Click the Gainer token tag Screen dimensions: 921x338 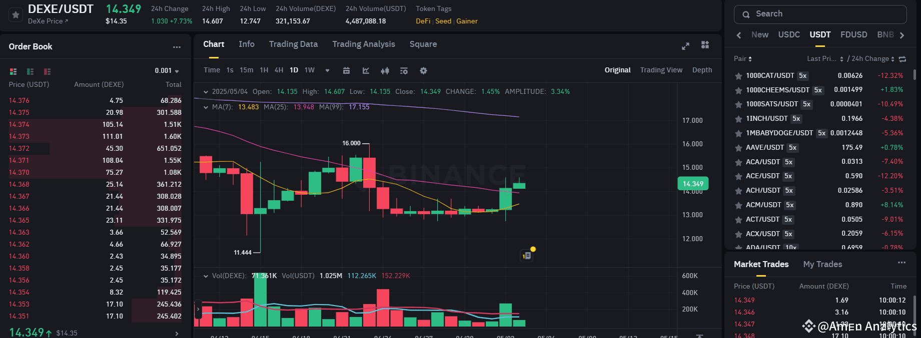[467, 21]
